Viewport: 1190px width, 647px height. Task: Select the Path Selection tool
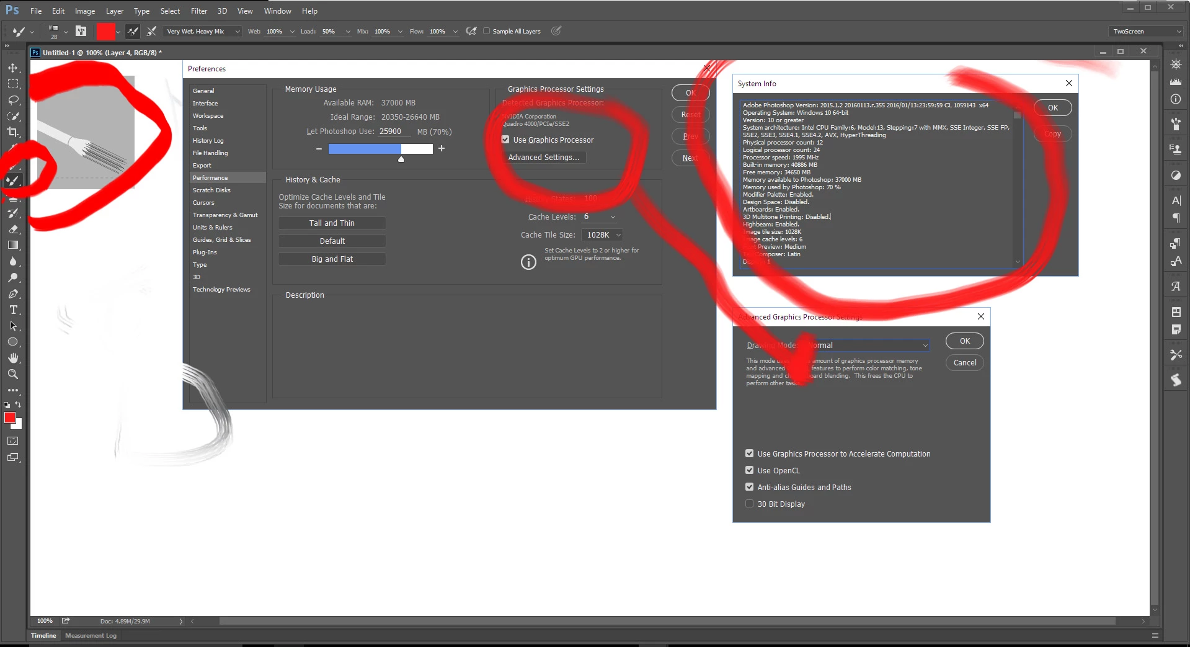13,326
